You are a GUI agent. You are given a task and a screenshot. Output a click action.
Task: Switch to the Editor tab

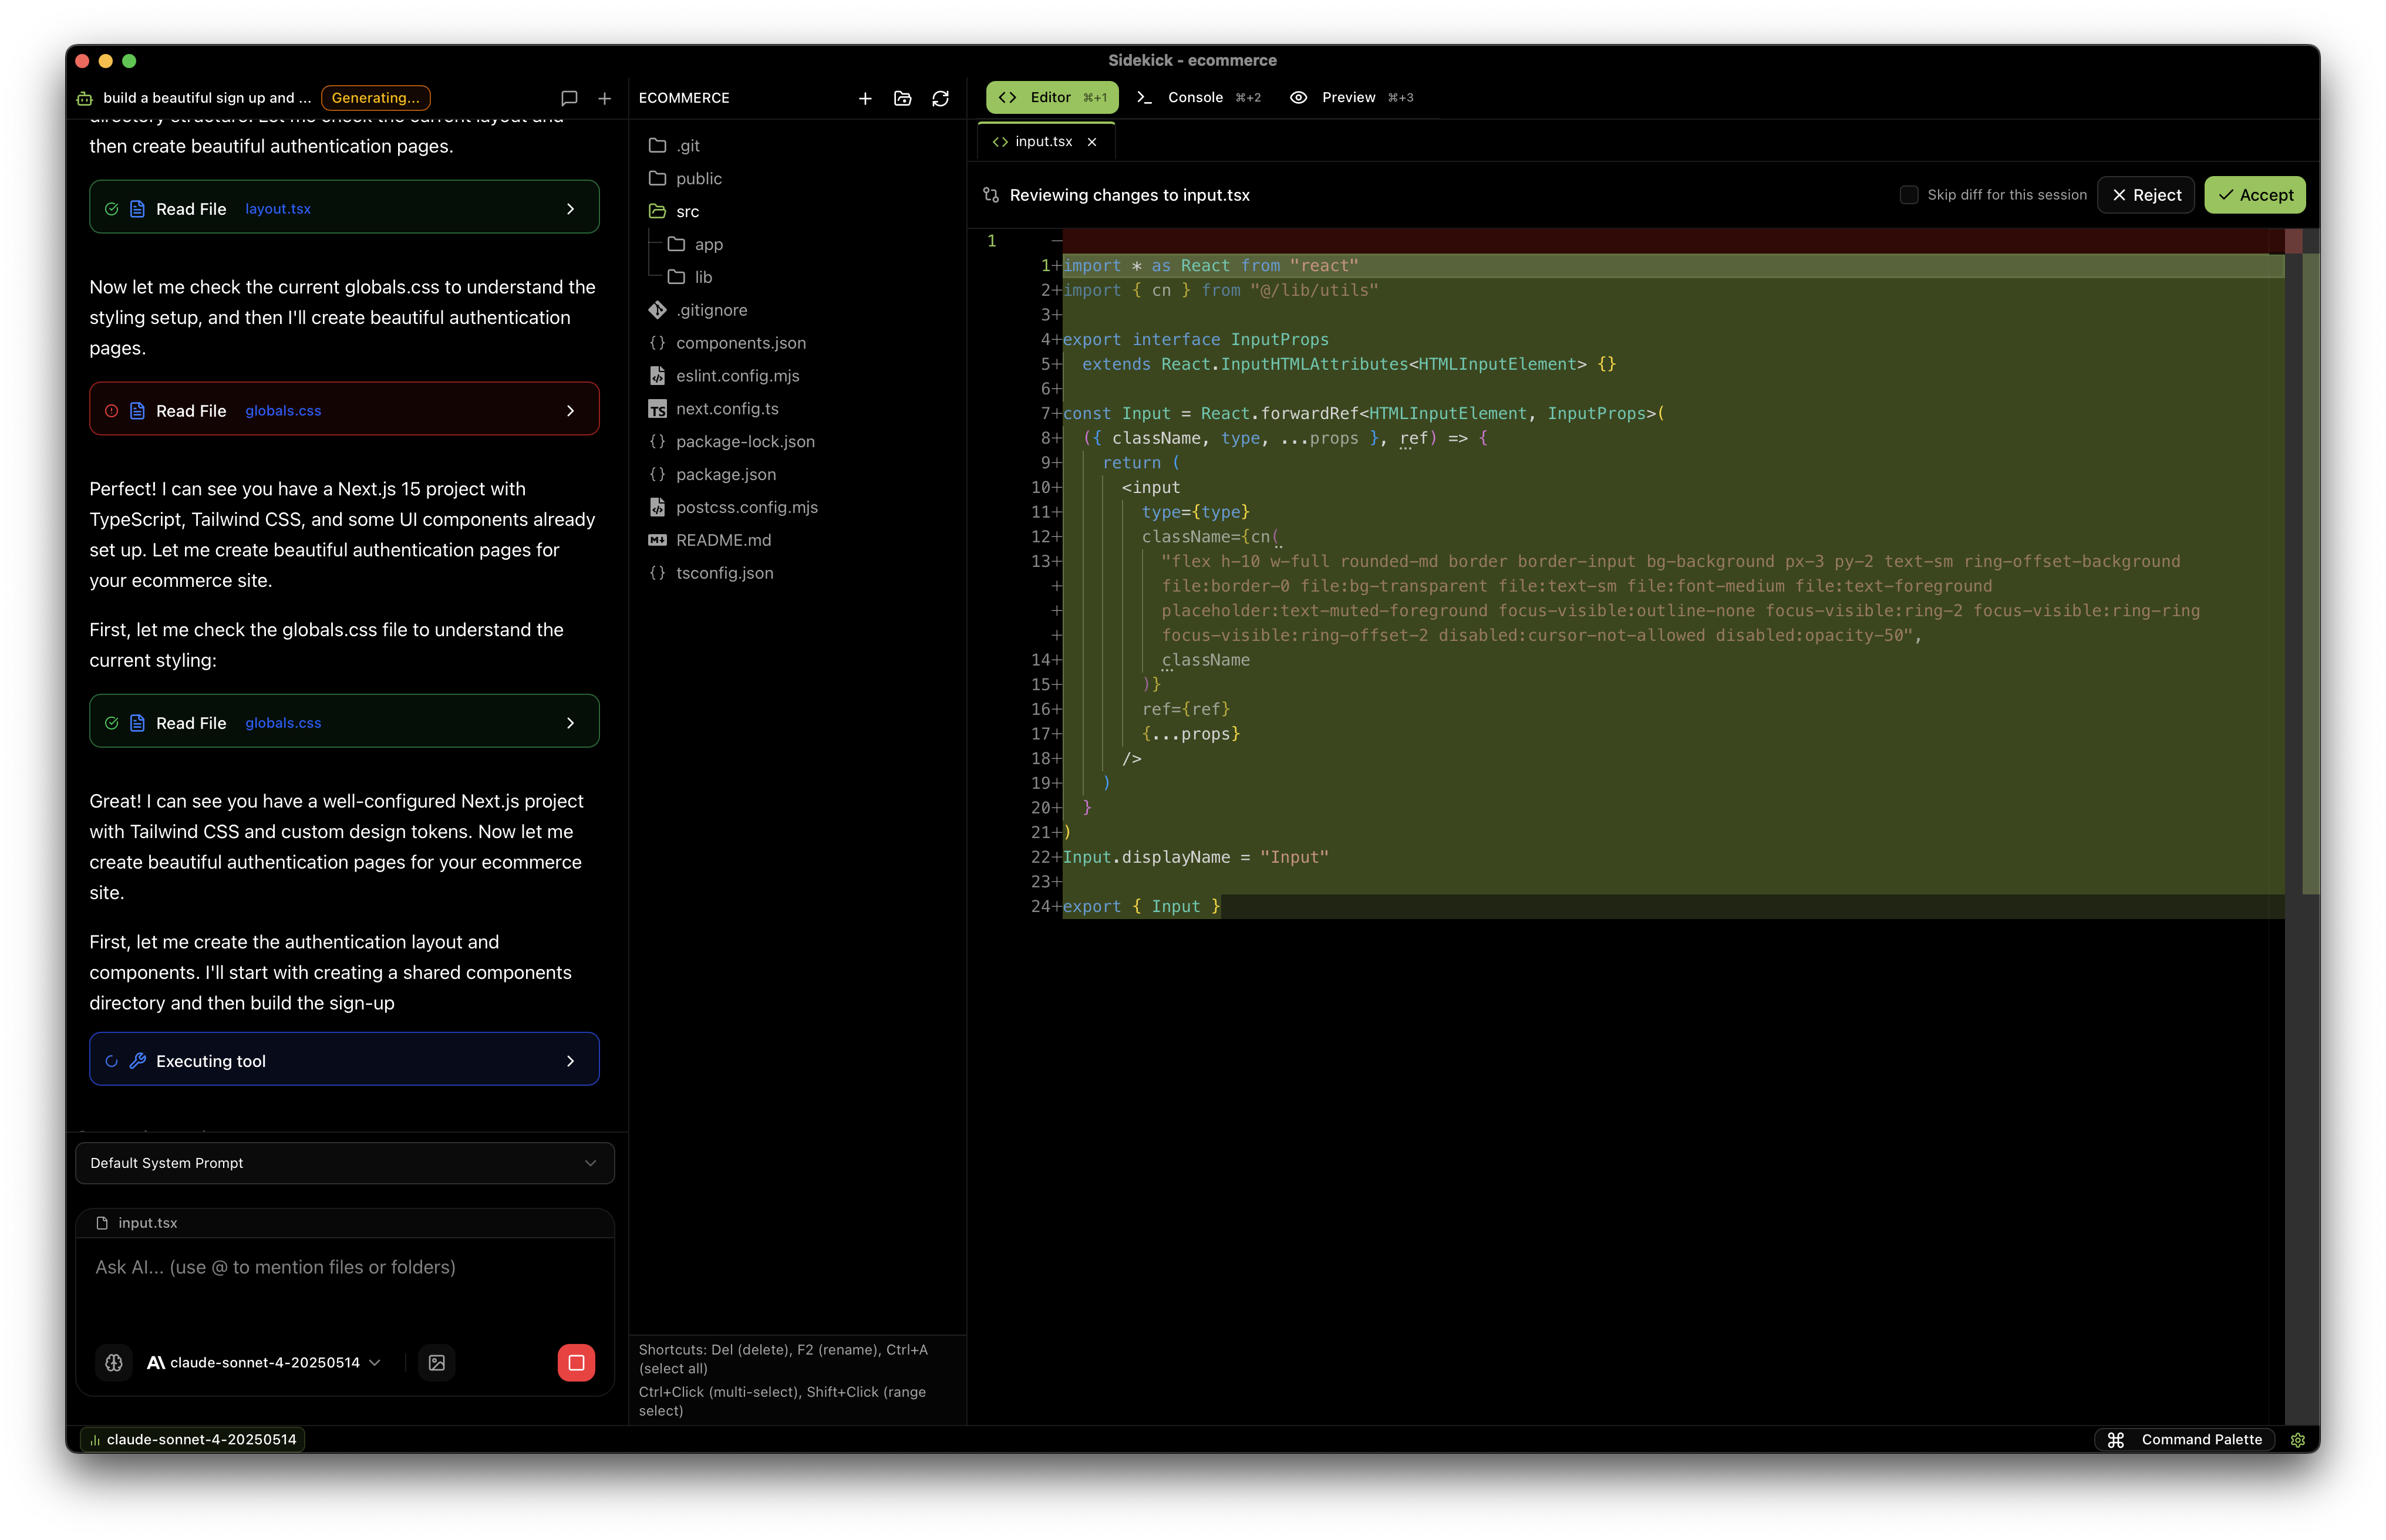[1052, 97]
